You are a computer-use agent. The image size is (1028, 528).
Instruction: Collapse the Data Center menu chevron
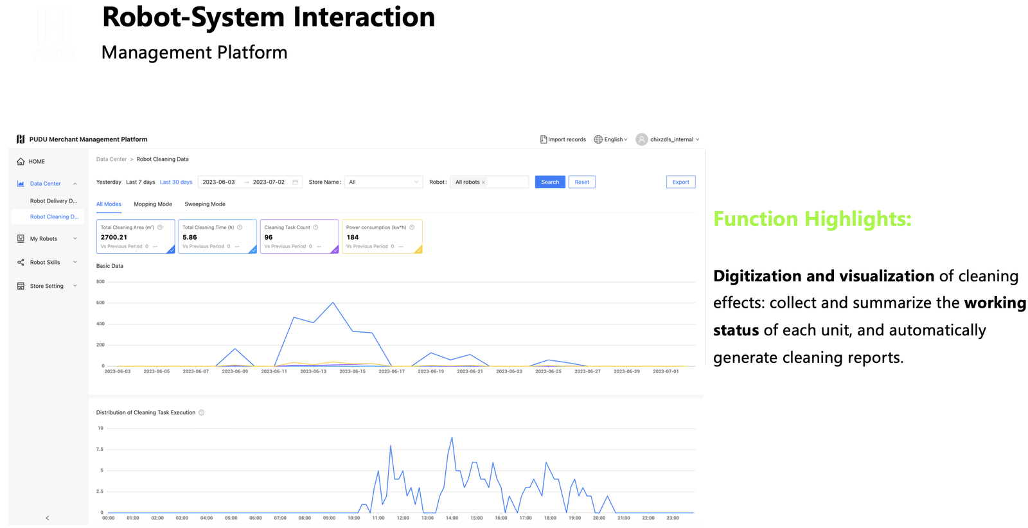(x=75, y=184)
